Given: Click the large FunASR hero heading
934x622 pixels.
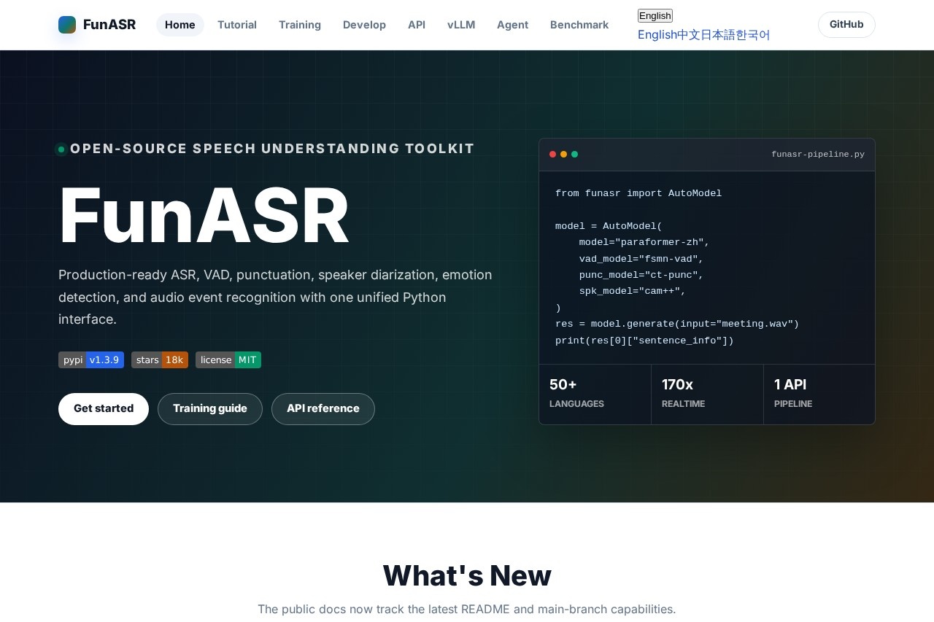Looking at the screenshot, I should click(204, 216).
